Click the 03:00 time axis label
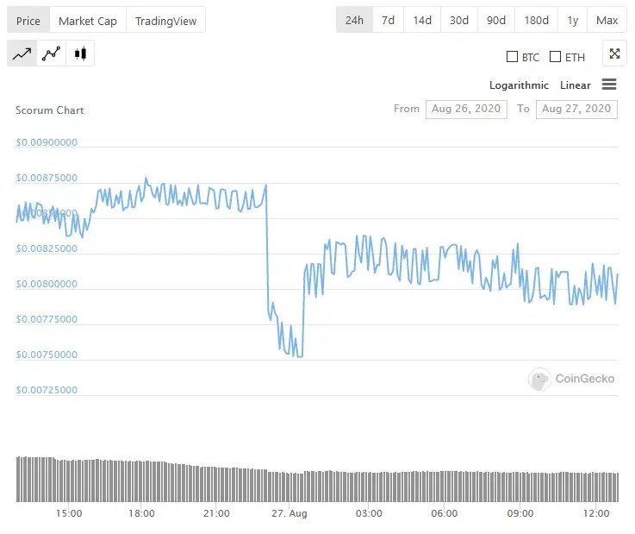The image size is (635, 534). tap(369, 513)
